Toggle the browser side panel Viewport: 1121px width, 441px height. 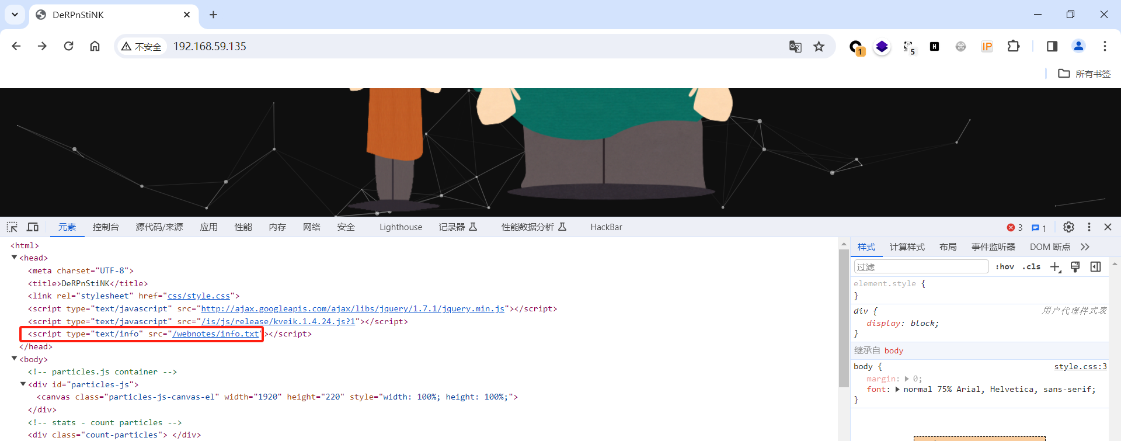(x=1052, y=46)
